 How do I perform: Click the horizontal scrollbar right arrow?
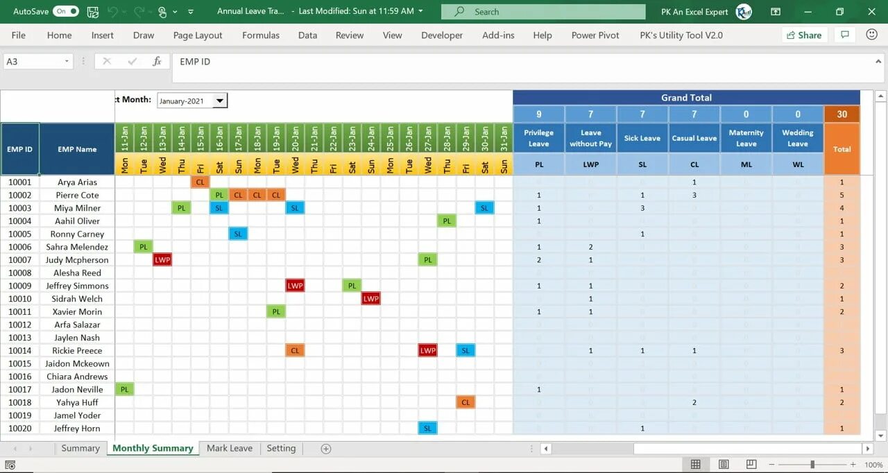point(868,449)
